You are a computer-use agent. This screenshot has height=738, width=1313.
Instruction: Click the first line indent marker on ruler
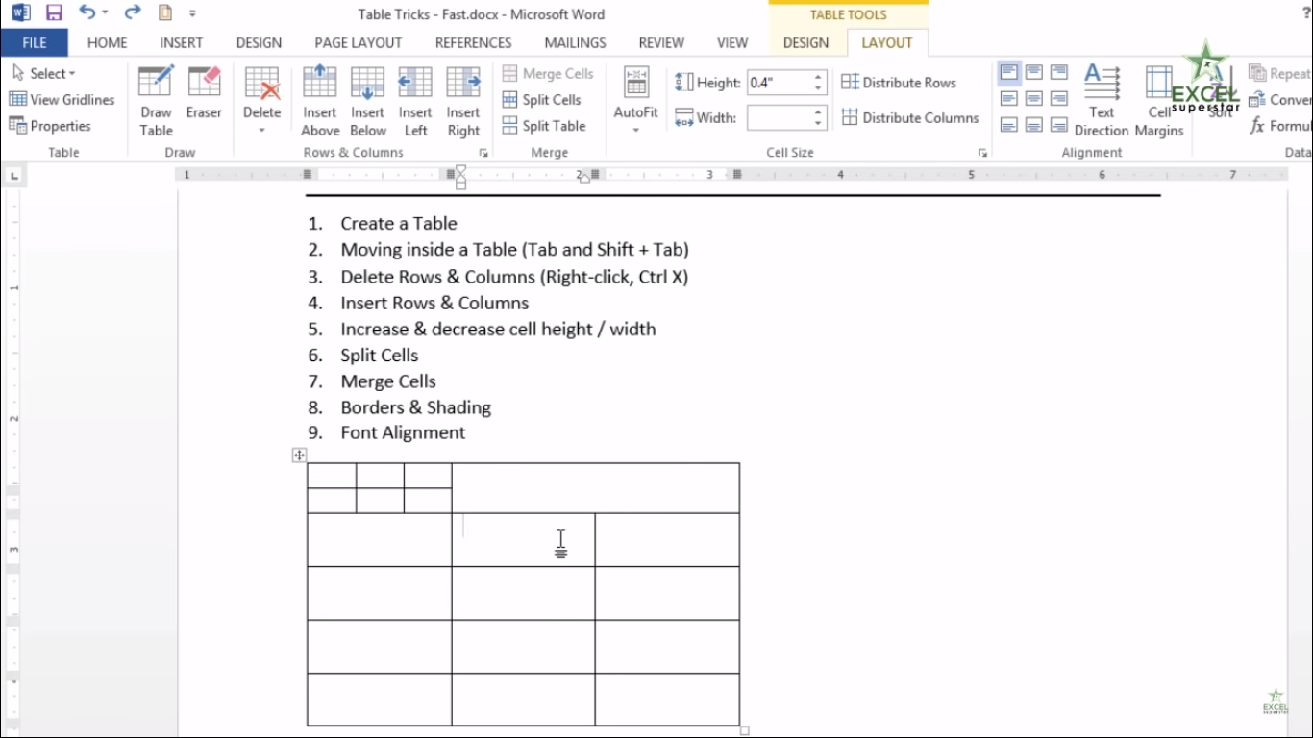coord(460,170)
